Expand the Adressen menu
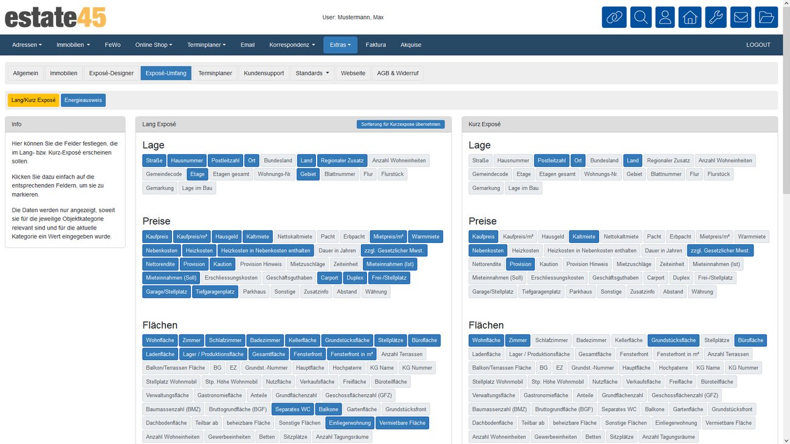The image size is (790, 444). [x=27, y=45]
